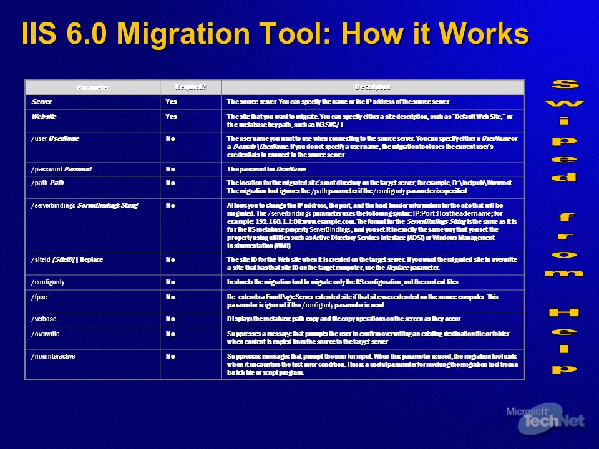This screenshot has height=449, width=599.
Task: Select the '/noninteractive' parameter cell
Action: tap(92, 364)
